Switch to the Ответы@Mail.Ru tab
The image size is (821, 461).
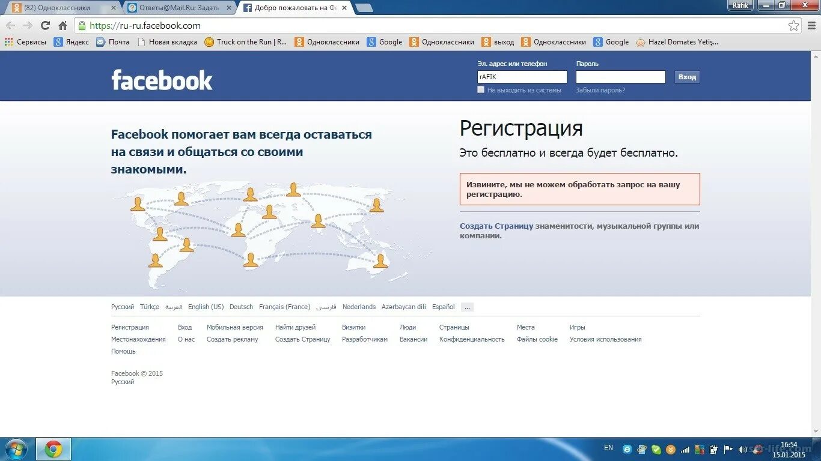[178, 8]
